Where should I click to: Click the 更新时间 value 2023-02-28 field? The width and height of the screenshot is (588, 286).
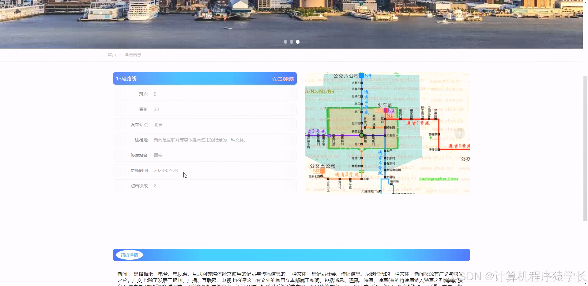pos(166,170)
